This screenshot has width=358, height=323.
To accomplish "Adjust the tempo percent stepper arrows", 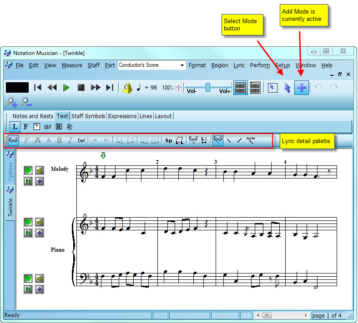I will (x=179, y=88).
